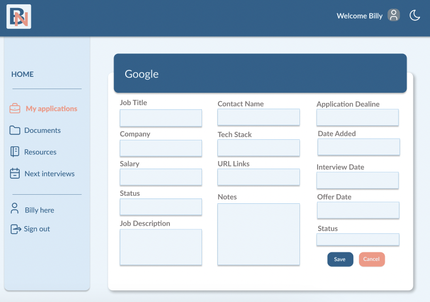The image size is (430, 302).
Task: Click the calendar icon beside Next interviews
Action: 15,173
